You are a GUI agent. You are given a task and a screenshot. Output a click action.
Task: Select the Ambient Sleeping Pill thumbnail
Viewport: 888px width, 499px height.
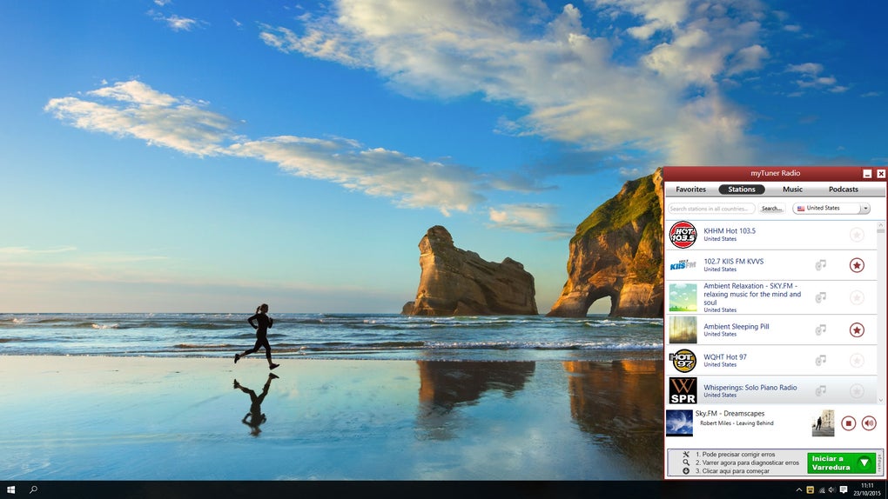(x=683, y=329)
